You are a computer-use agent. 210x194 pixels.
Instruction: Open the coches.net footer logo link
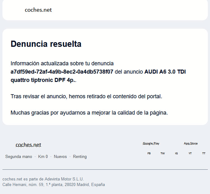click(28, 145)
